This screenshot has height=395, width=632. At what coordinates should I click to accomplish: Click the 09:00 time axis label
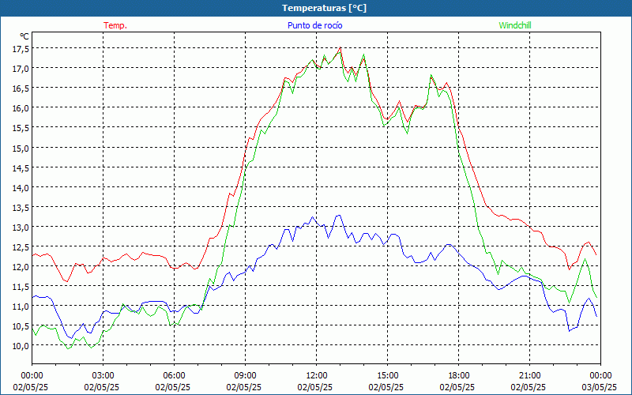tap(245, 376)
